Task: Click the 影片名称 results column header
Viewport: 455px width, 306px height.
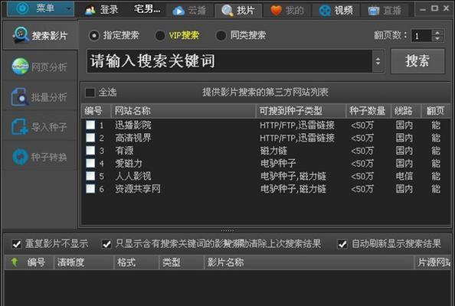Action: (309, 262)
